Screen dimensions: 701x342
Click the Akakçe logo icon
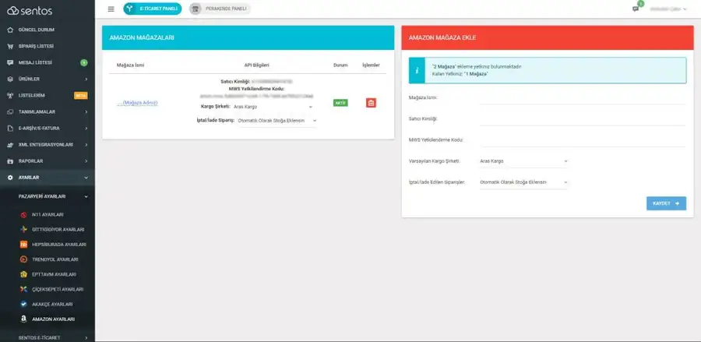click(x=23, y=304)
